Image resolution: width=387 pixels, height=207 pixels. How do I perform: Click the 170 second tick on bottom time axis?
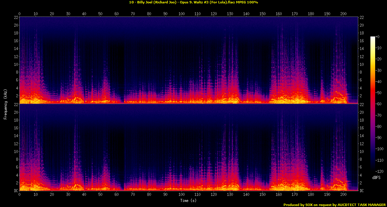[x=295, y=195]
